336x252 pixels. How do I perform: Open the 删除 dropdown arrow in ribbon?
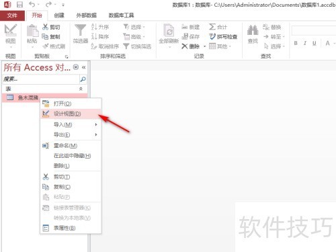pos(204,46)
